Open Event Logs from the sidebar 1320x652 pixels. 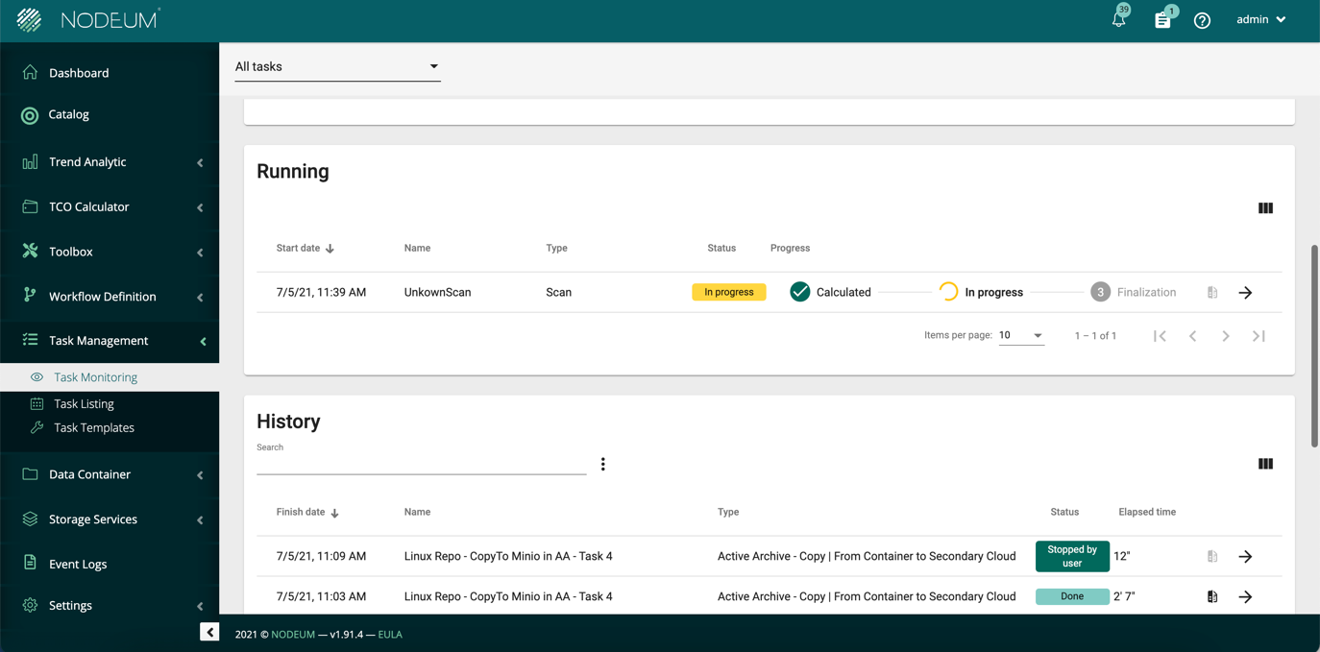(x=78, y=565)
